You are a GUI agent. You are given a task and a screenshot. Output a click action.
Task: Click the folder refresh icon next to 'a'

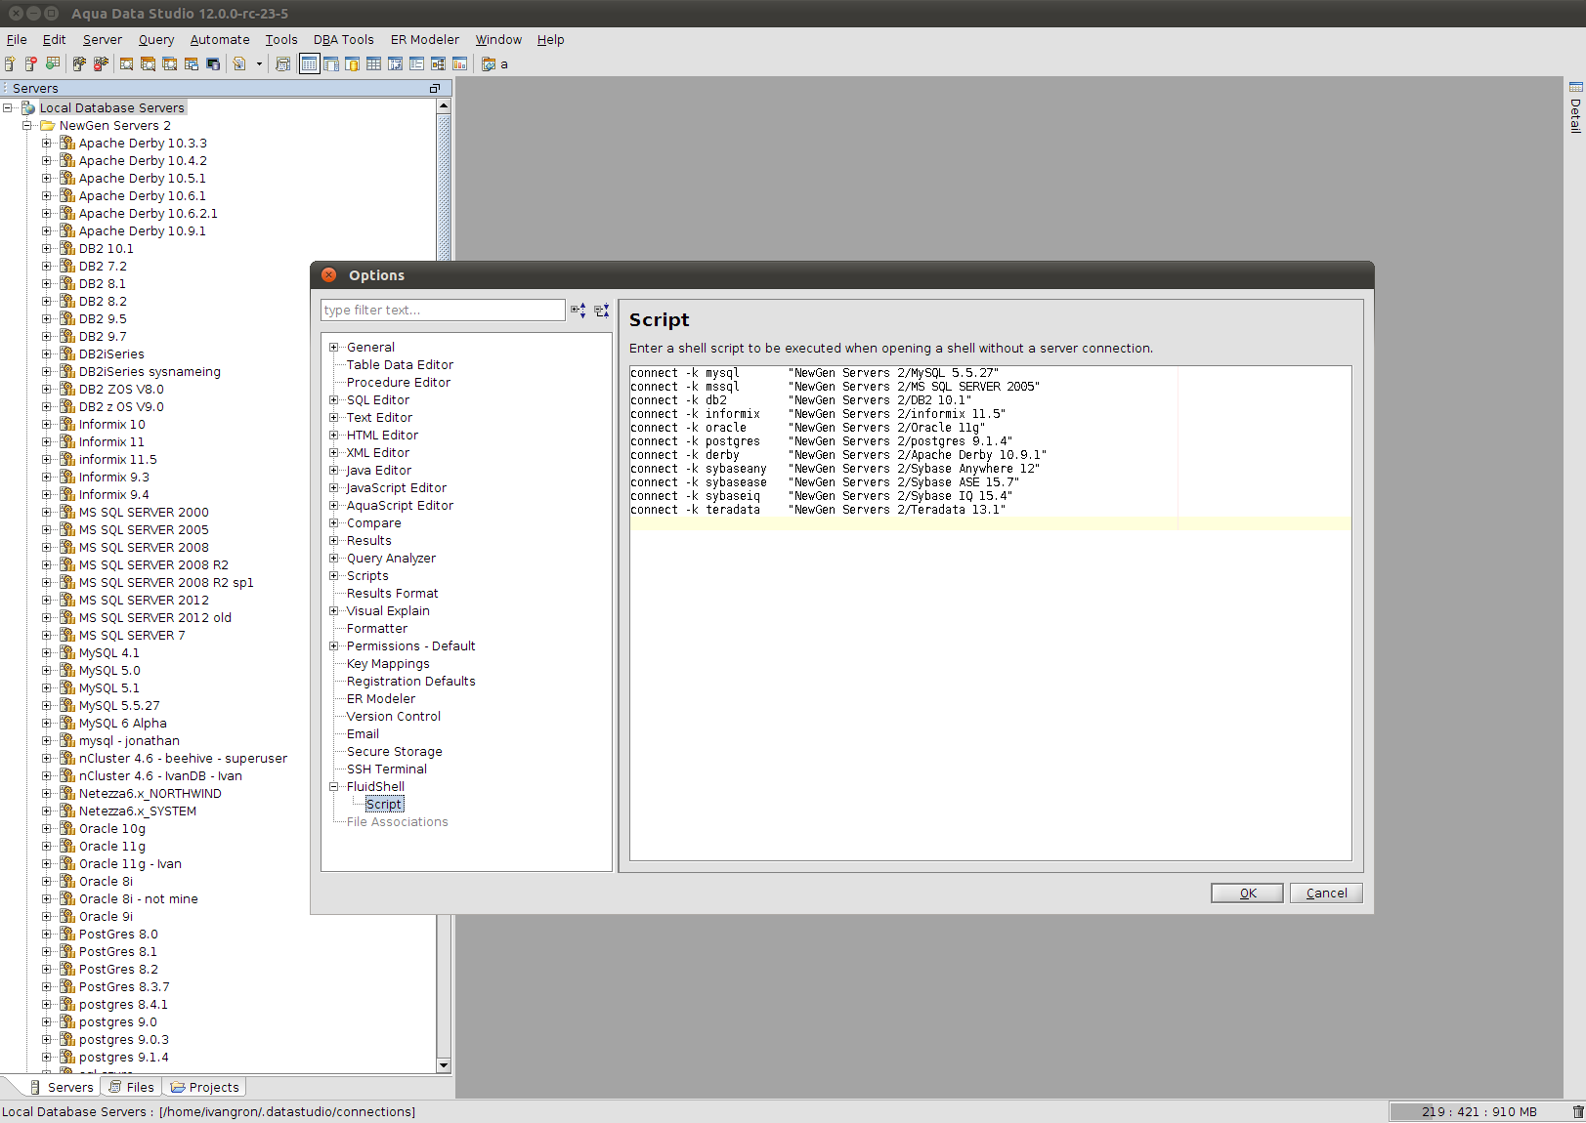[489, 64]
